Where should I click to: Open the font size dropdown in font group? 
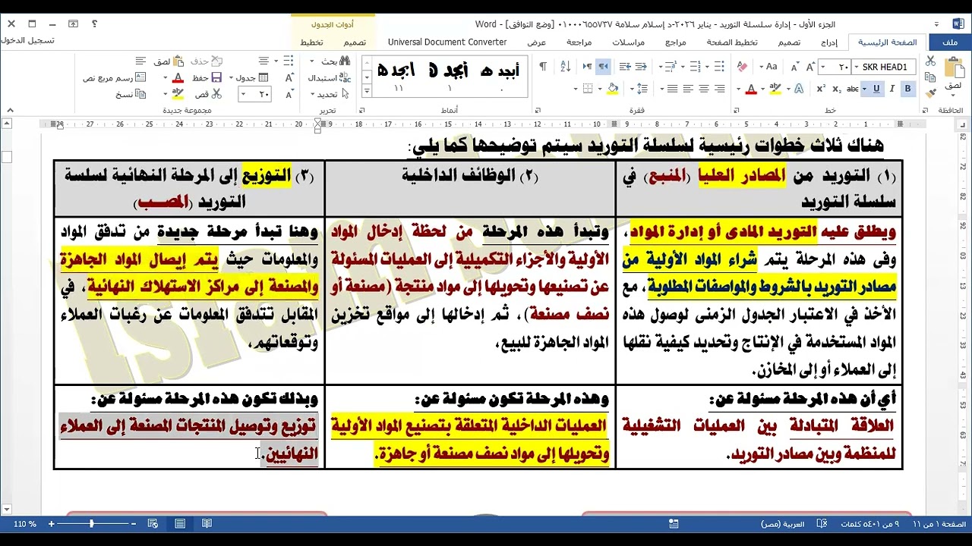click(822, 67)
